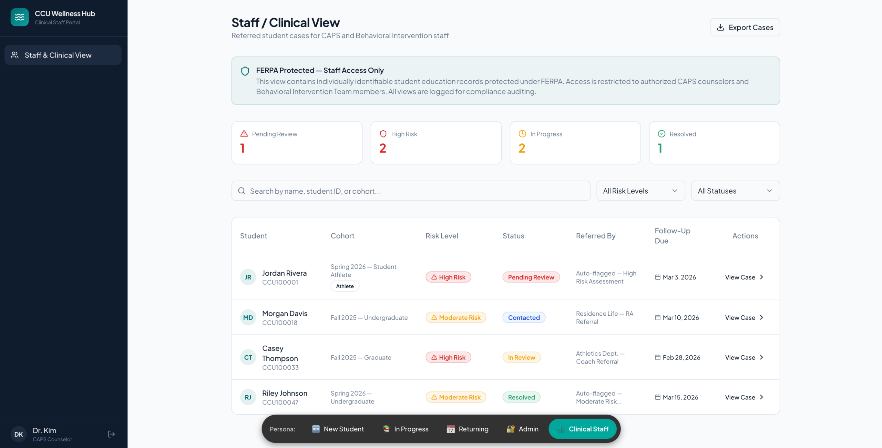Image resolution: width=882 pixels, height=448 pixels.
Task: Expand the All Statuses filter dropdown
Action: (735, 191)
